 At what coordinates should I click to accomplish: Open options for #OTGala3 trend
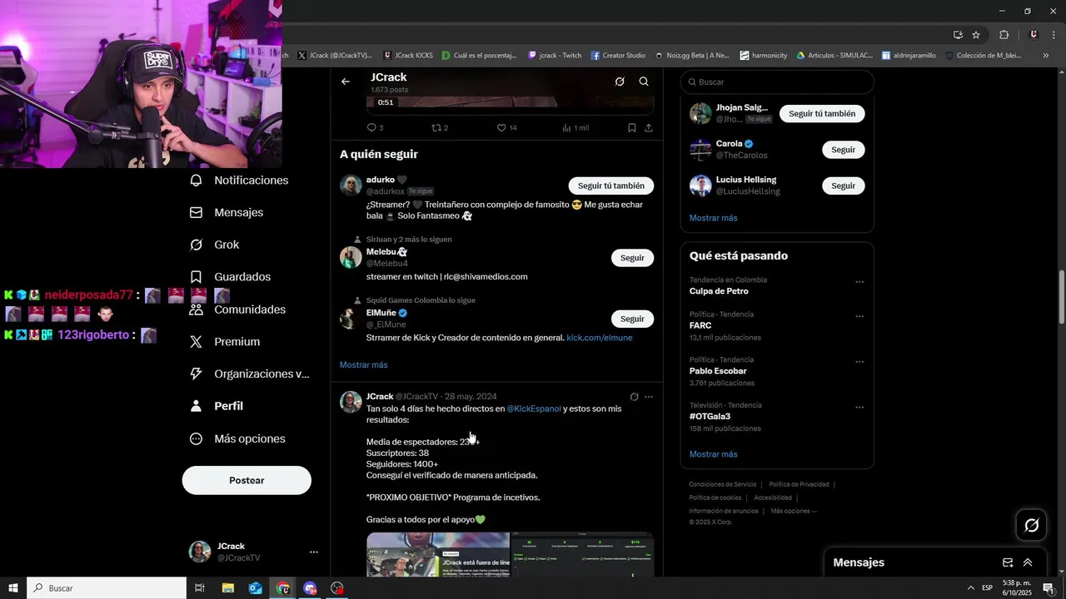(859, 408)
